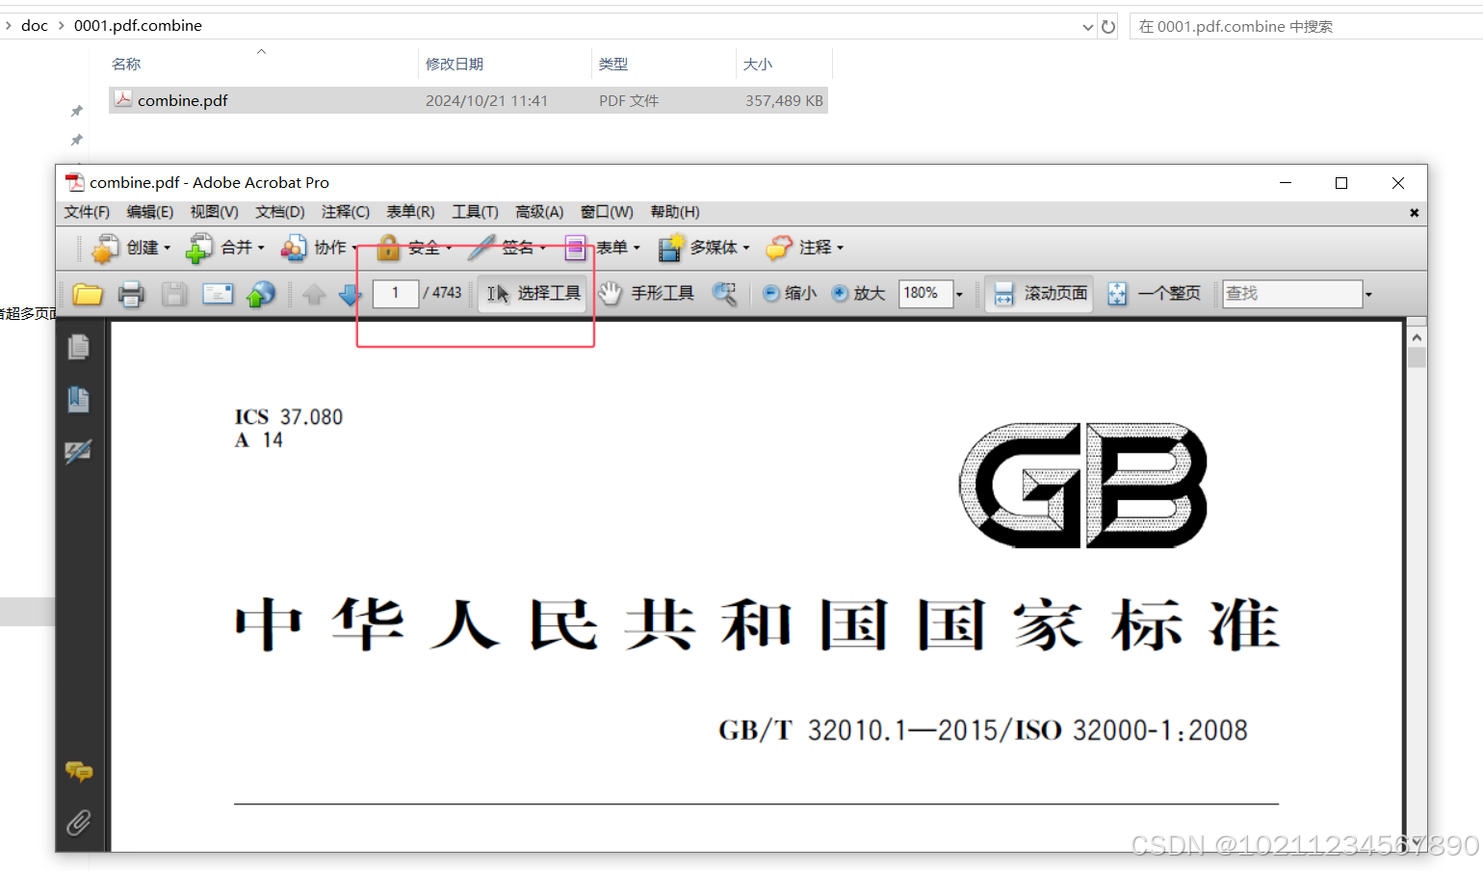Viewport: 1483px width, 871px height.
Task: Open the Combine files toolbar menu
Action: click(225, 248)
